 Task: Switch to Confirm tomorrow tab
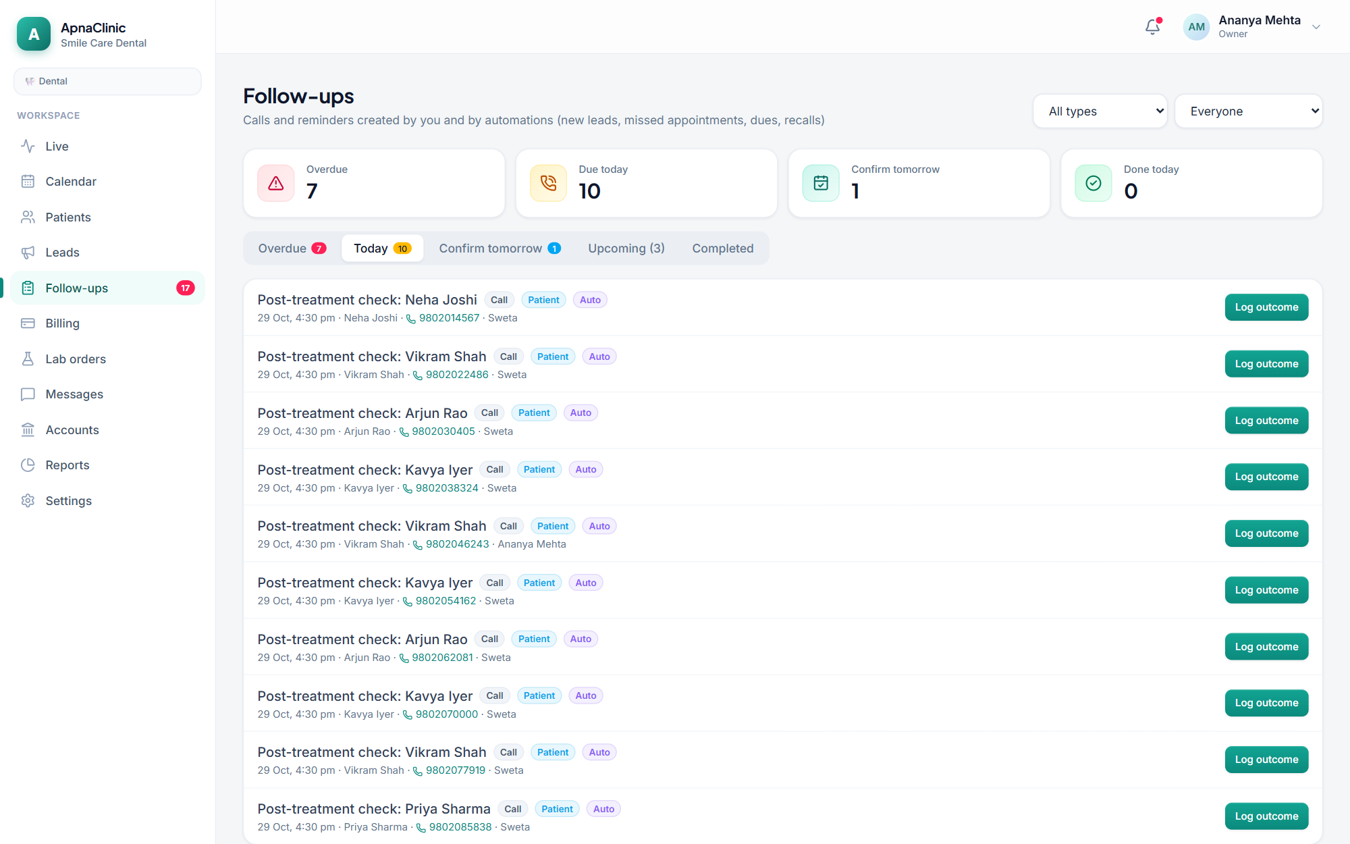(500, 248)
